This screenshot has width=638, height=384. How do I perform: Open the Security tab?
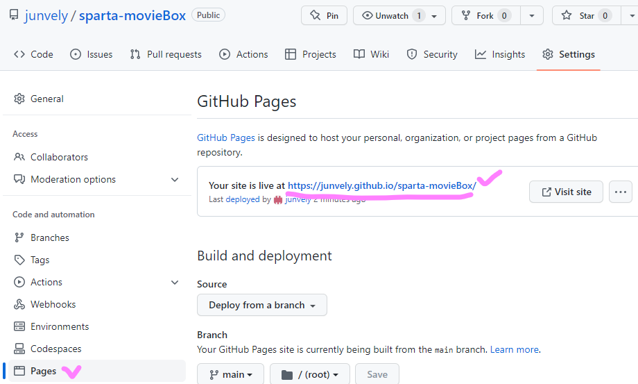[x=432, y=54]
